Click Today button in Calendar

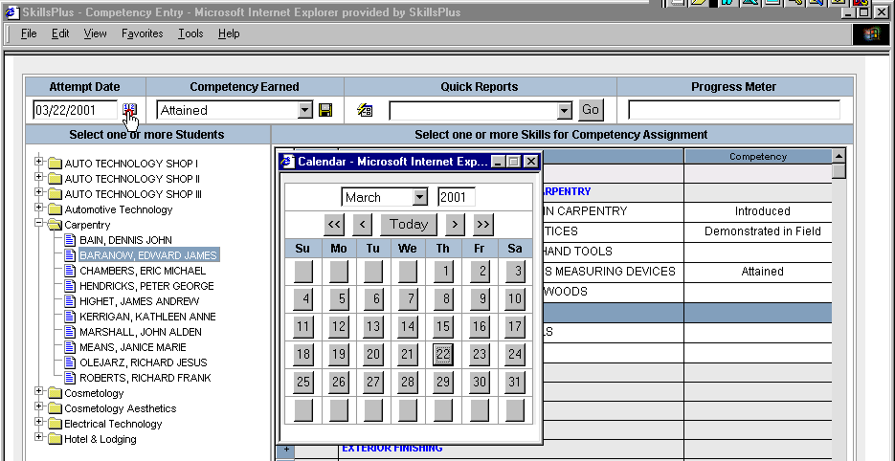tap(409, 224)
